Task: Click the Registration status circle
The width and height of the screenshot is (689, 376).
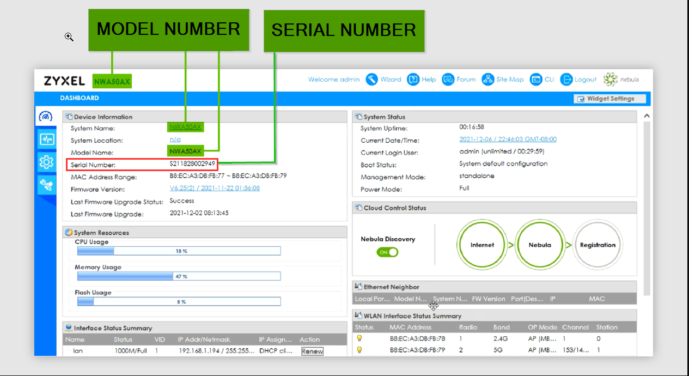Action: pyautogui.click(x=597, y=245)
